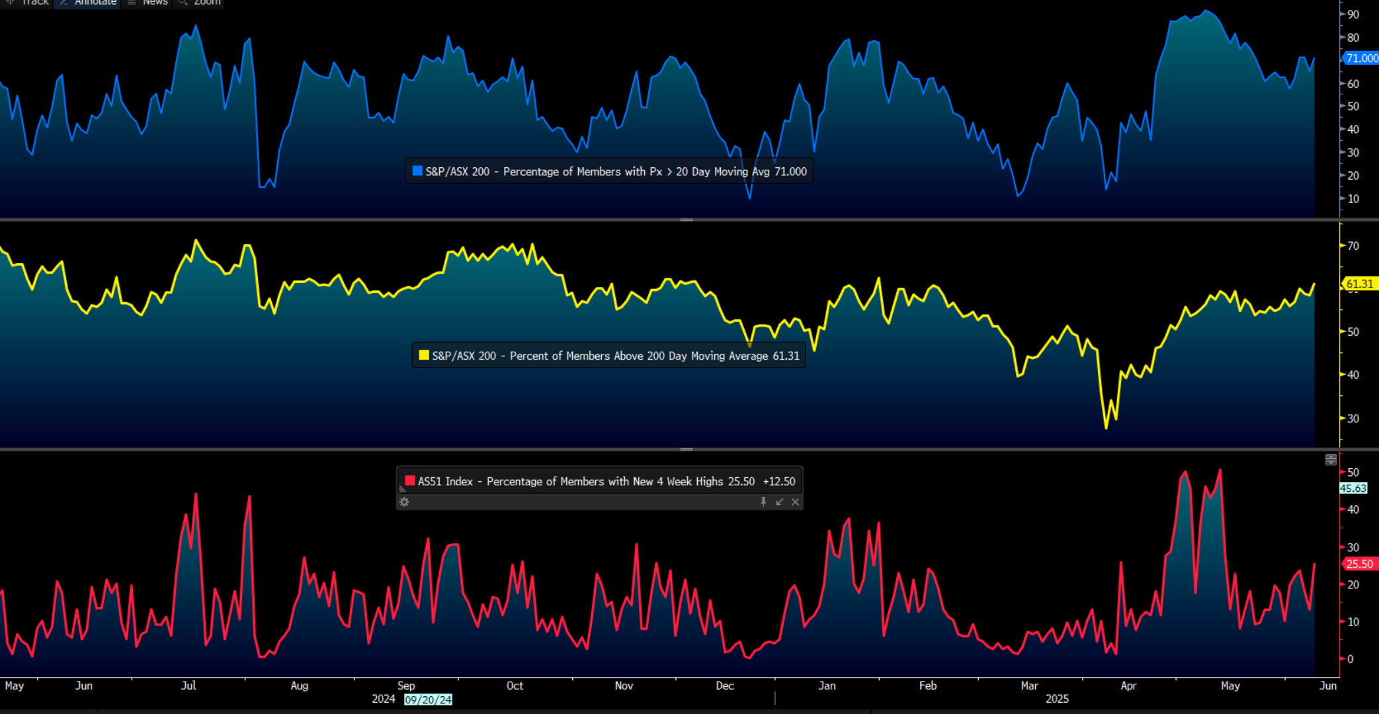Click the blue color swatch in the 20 Day legend
The image size is (1379, 714).
pyautogui.click(x=417, y=171)
